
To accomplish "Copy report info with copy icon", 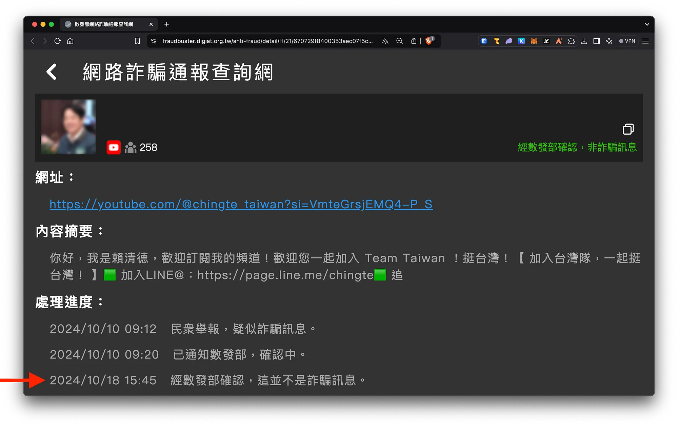I will (628, 129).
